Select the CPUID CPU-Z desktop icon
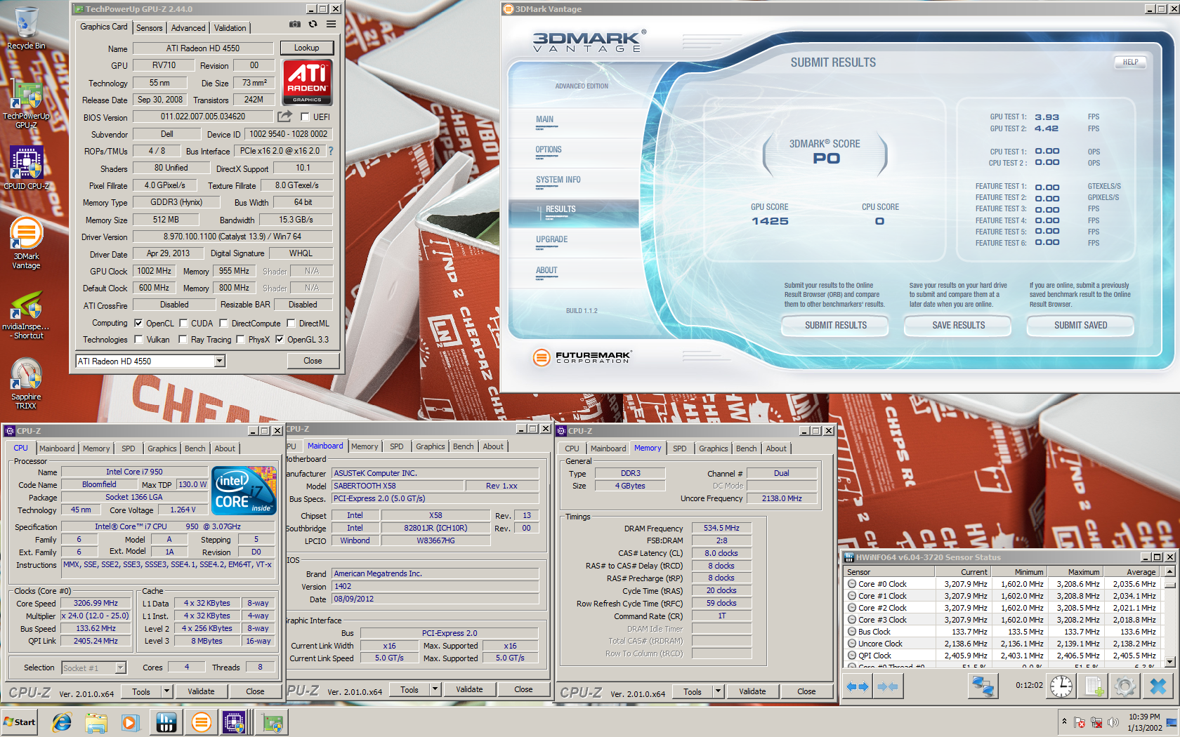This screenshot has height=737, width=1180. [x=26, y=168]
